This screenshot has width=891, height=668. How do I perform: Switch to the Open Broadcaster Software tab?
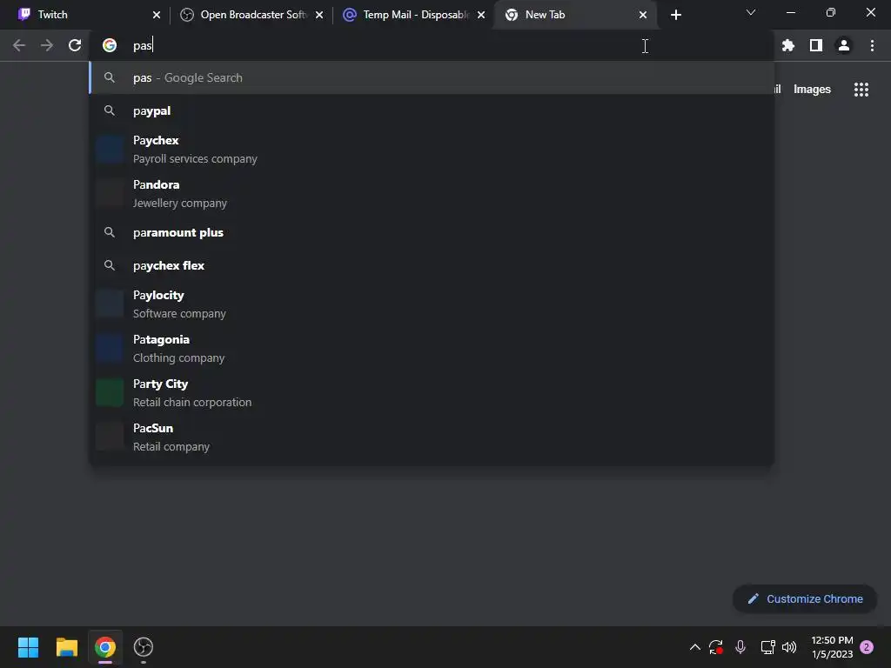(x=250, y=15)
